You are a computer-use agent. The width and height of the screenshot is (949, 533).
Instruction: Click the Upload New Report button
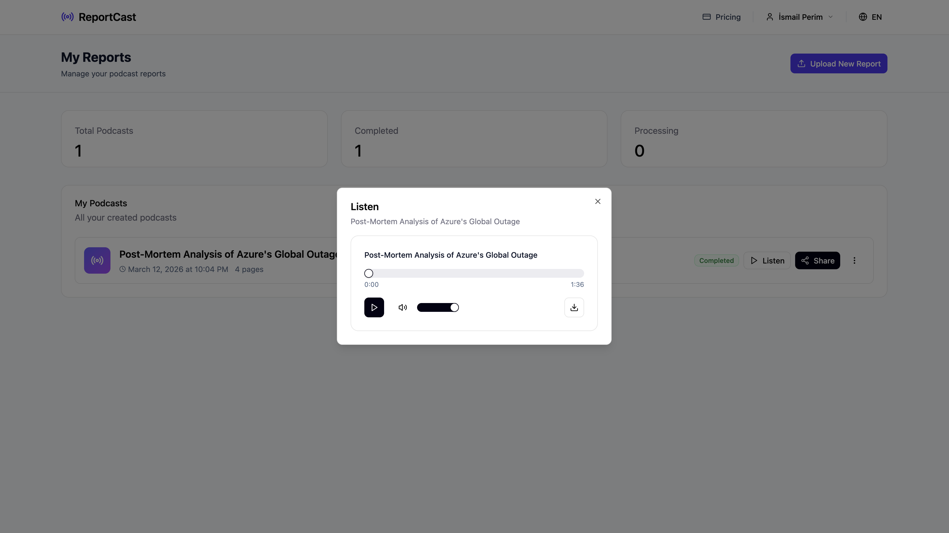[839, 63]
